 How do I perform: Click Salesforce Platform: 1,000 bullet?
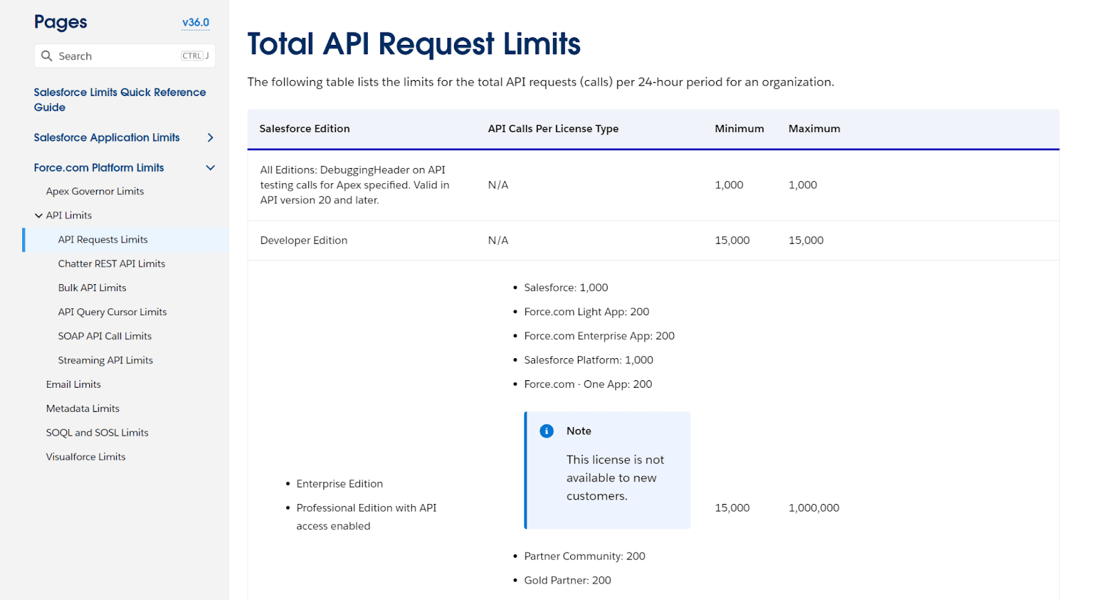tap(588, 360)
